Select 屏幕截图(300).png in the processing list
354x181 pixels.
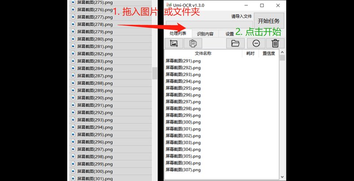click(183, 122)
